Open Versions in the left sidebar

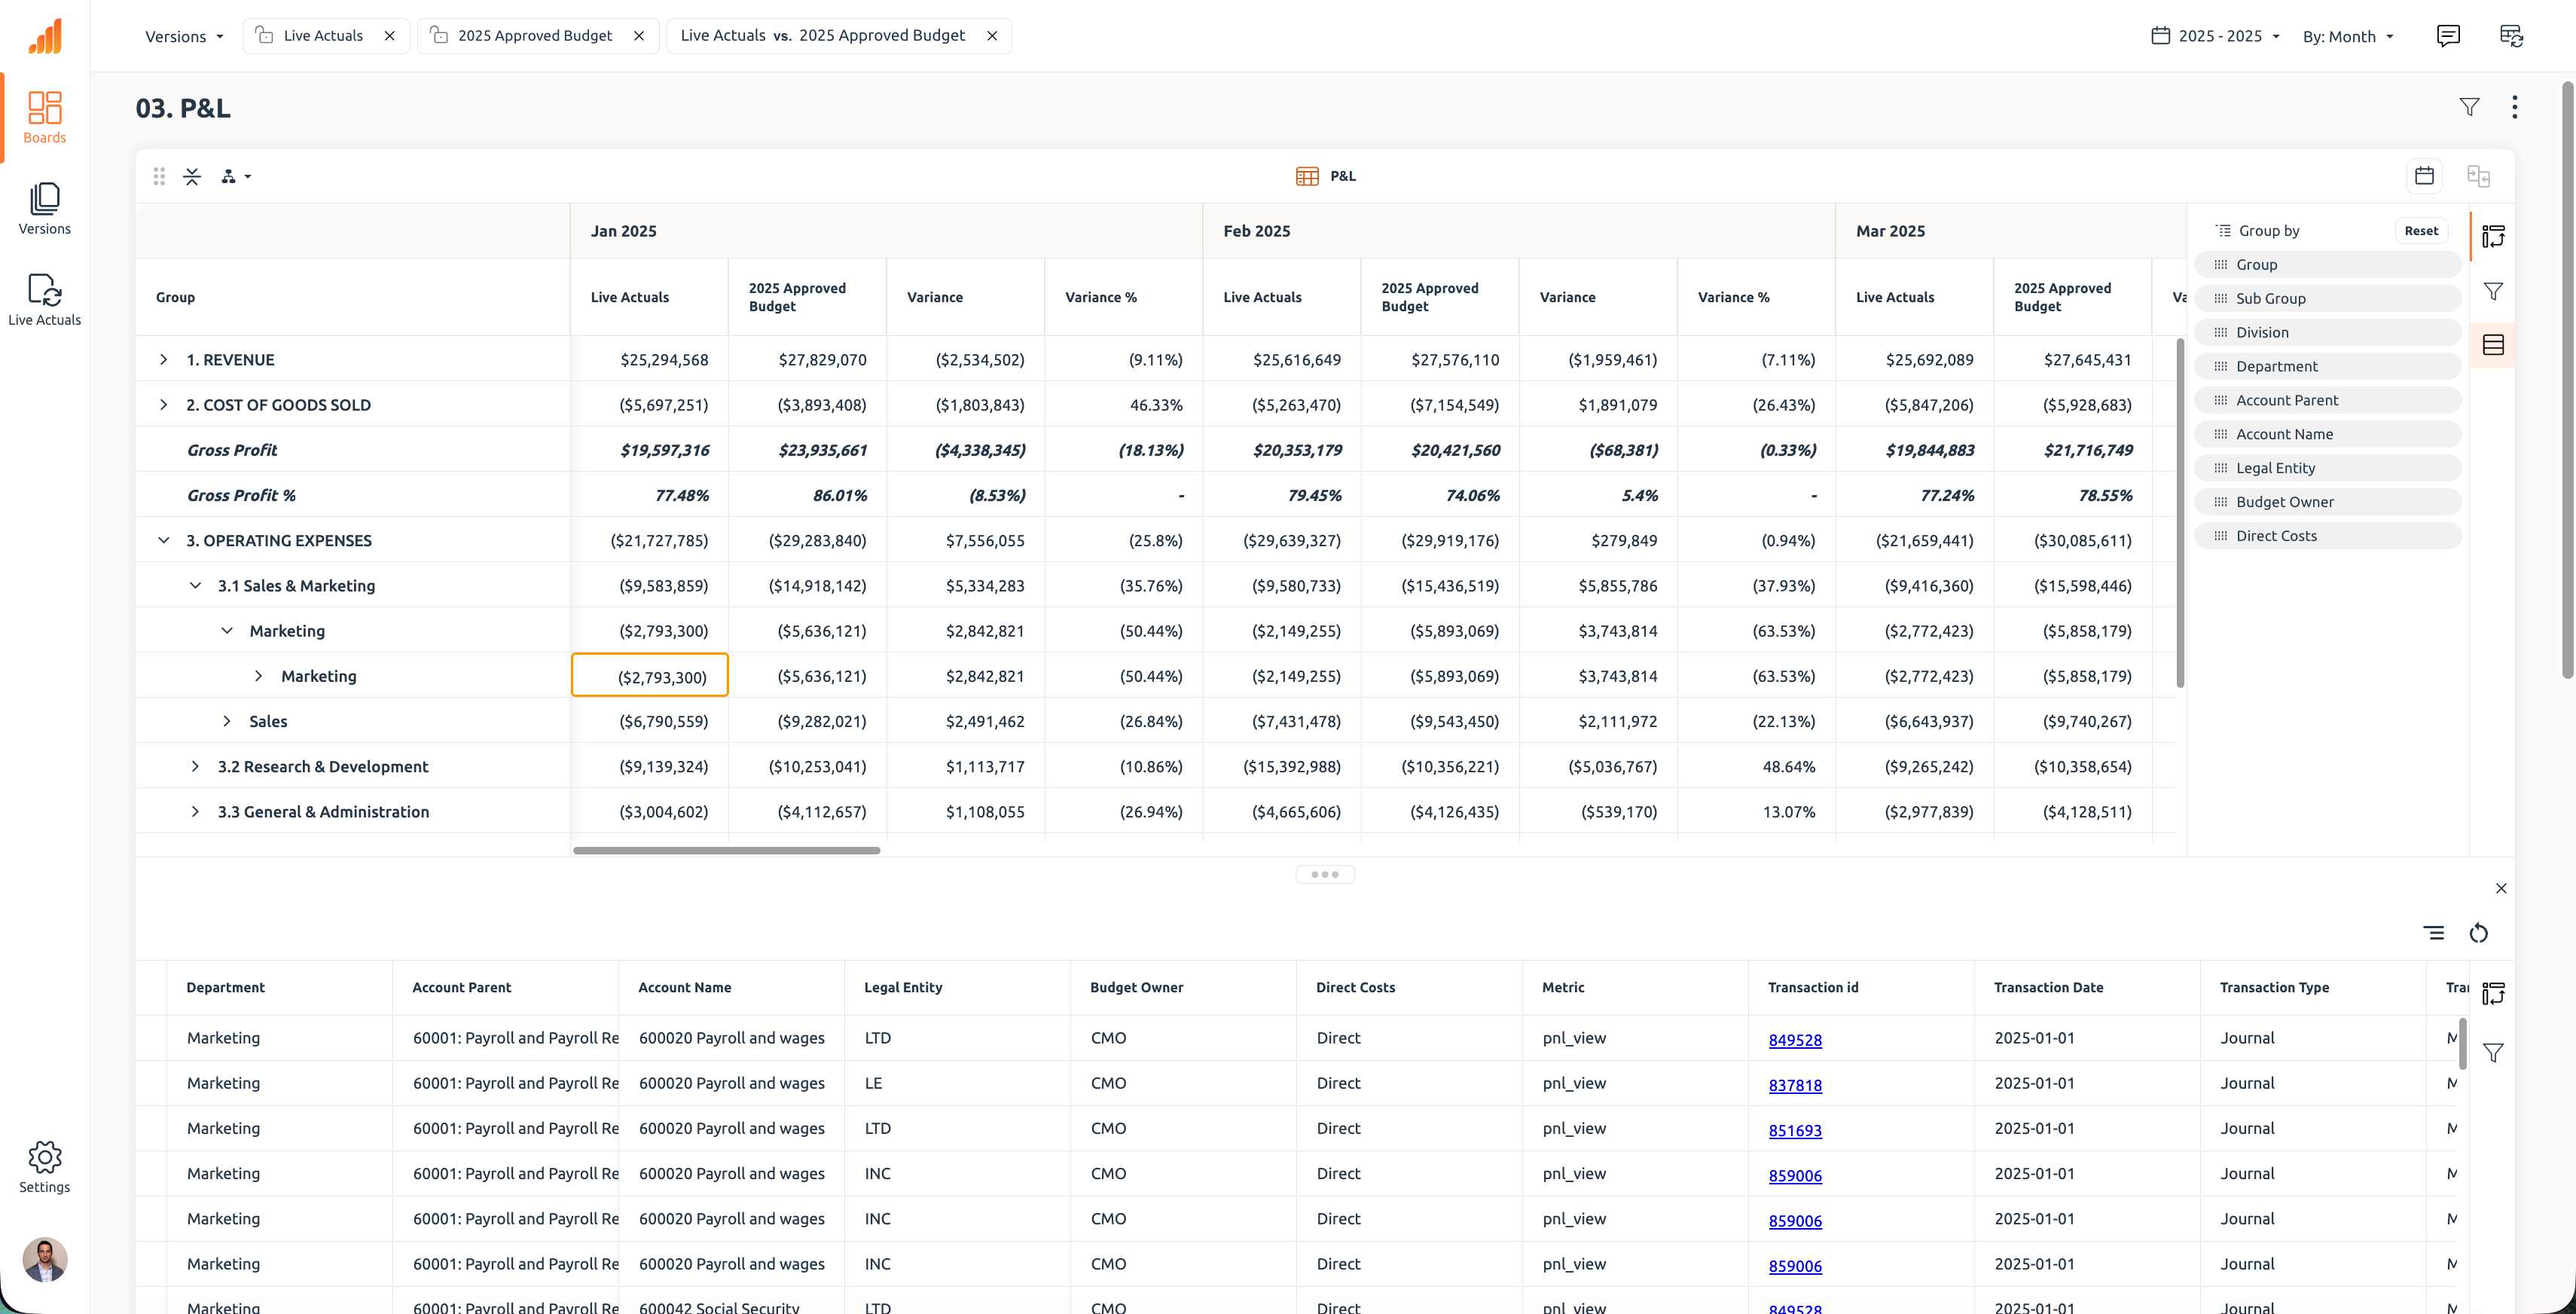44,208
